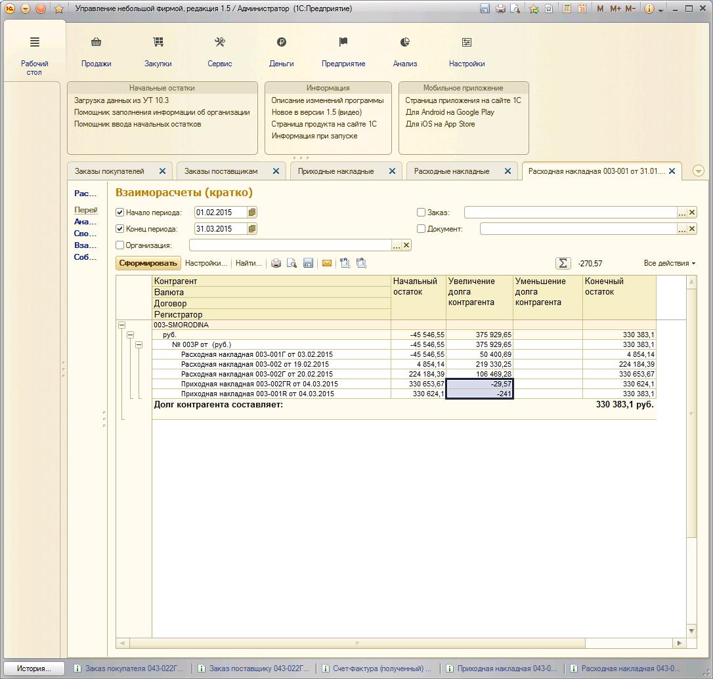Uncheck the Начало периода checkbox

[119, 213]
